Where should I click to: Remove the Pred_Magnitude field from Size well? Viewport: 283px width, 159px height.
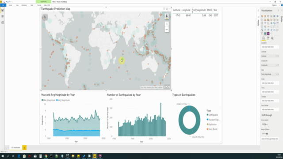click(278, 74)
